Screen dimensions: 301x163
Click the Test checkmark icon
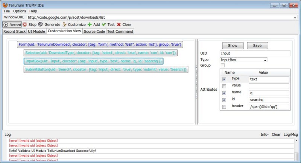pyautogui.click(x=104, y=24)
